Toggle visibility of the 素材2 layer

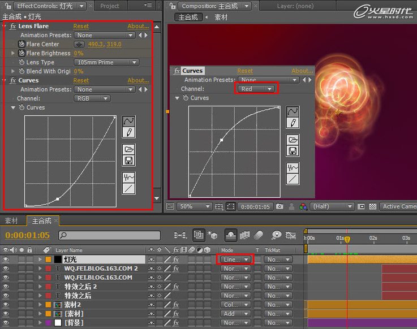(x=6, y=305)
